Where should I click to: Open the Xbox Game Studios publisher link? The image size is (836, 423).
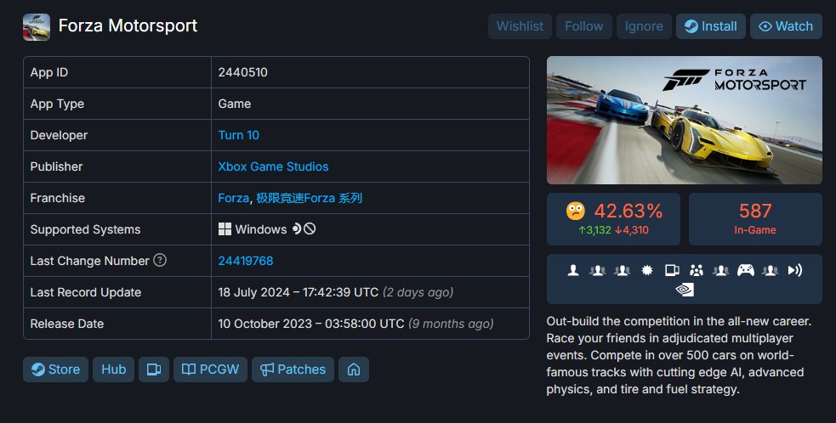273,166
